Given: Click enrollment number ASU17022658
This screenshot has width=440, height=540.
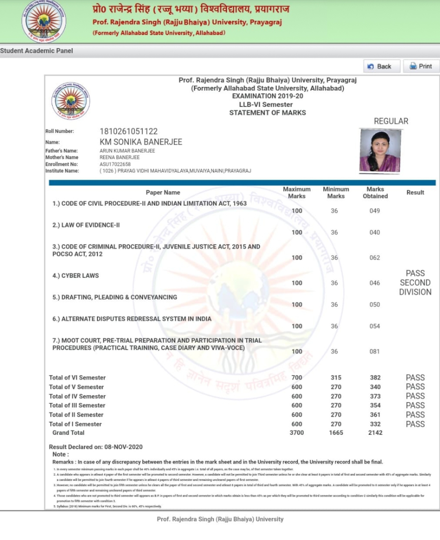Looking at the screenshot, I should 115,164.
